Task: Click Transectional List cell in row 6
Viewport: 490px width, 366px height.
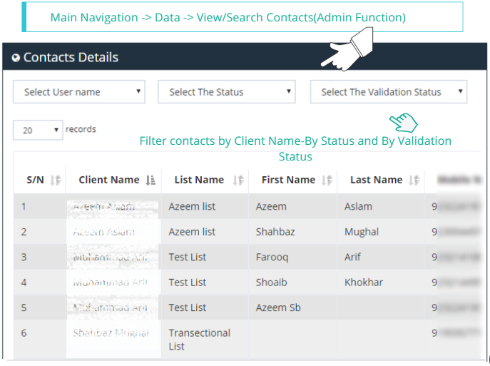Action: point(199,340)
